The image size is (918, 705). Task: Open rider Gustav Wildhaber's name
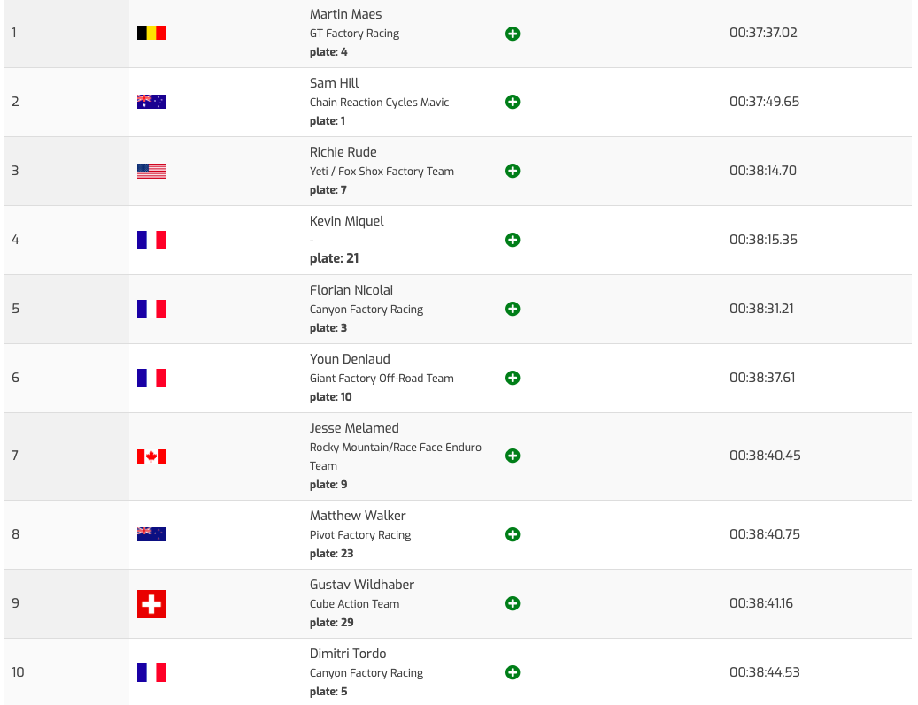coord(362,585)
